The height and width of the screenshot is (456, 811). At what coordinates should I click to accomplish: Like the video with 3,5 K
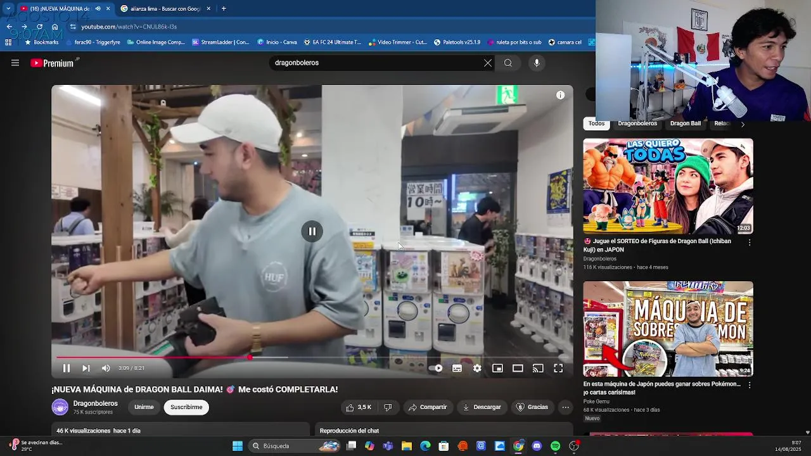point(358,407)
